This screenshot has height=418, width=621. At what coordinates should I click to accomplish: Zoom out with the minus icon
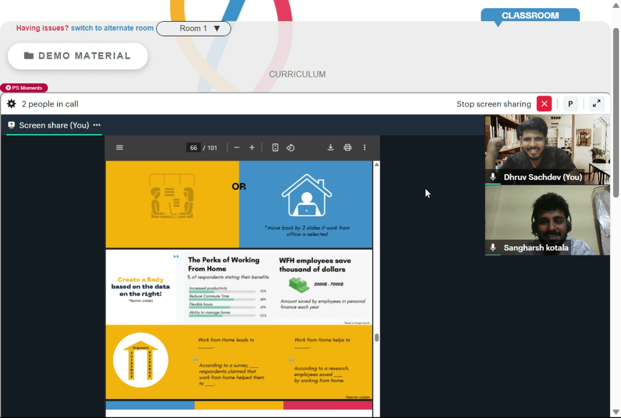point(237,148)
